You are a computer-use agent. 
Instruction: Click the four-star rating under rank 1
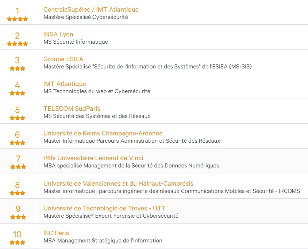(x=17, y=19)
